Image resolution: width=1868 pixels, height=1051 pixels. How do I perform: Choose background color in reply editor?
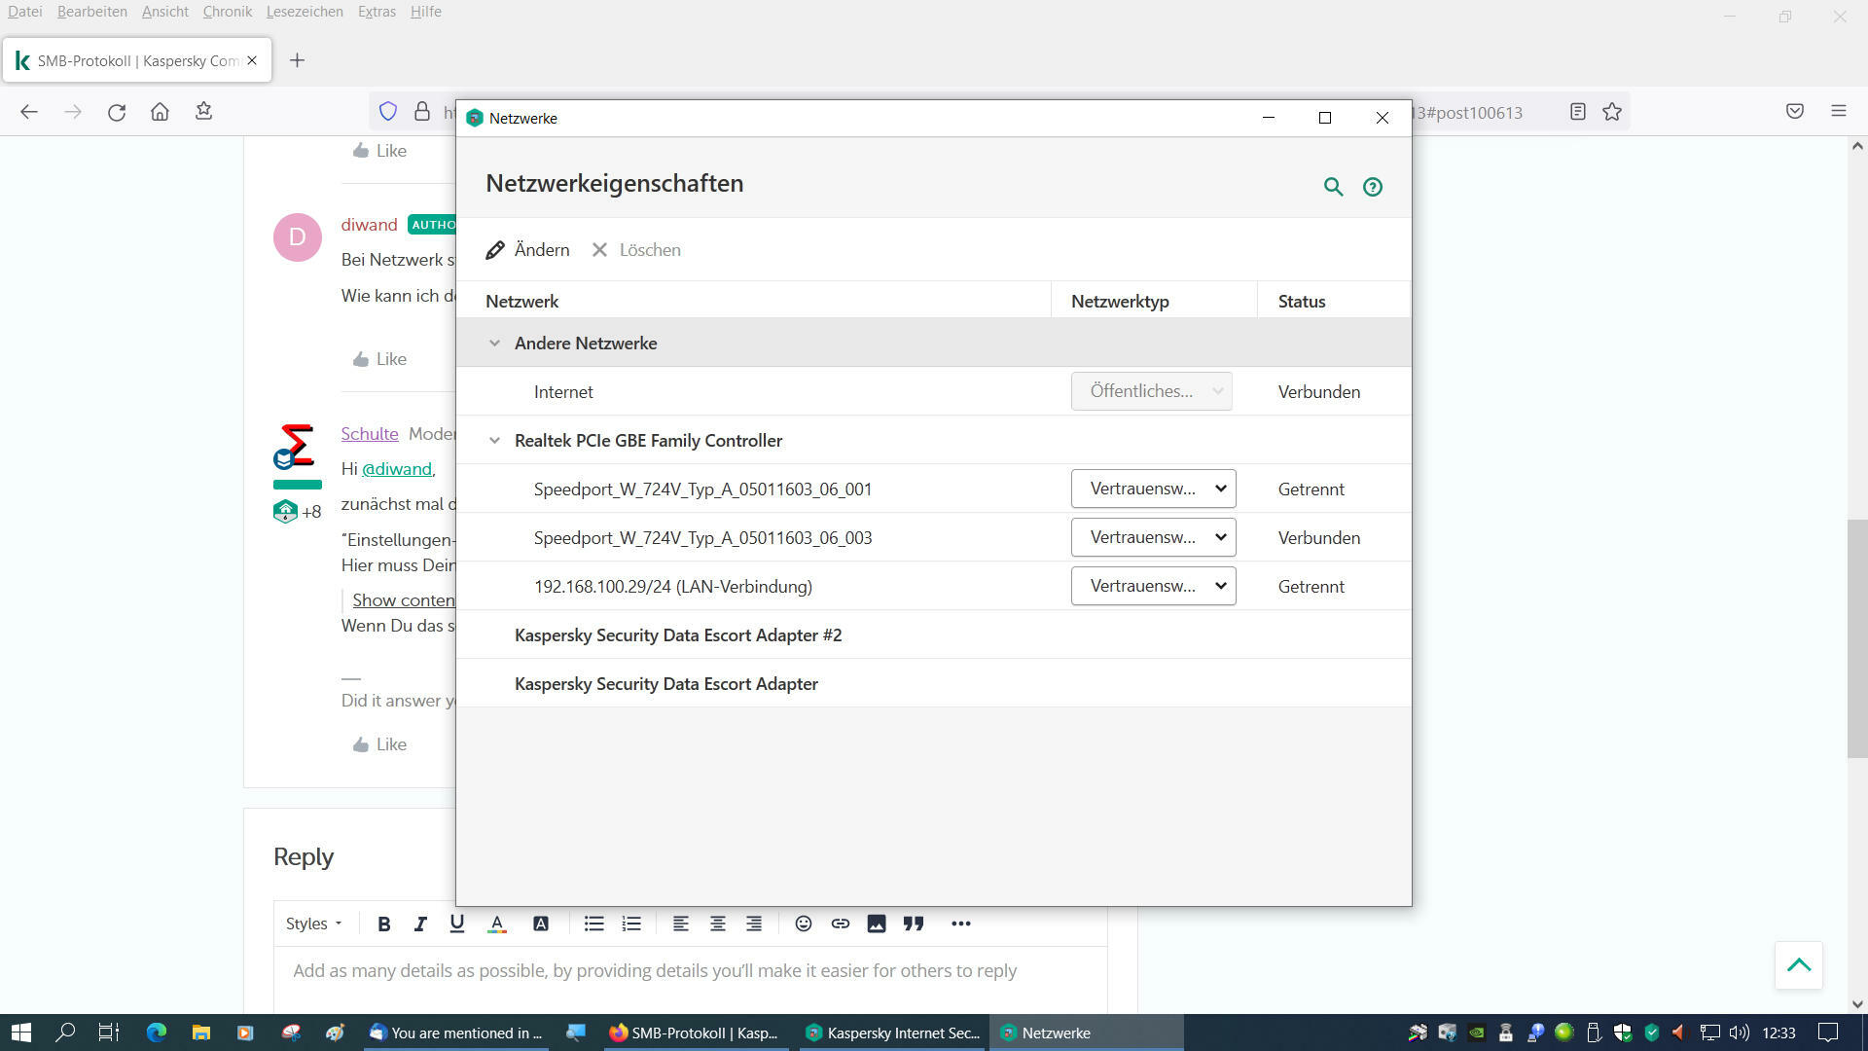coord(541,924)
